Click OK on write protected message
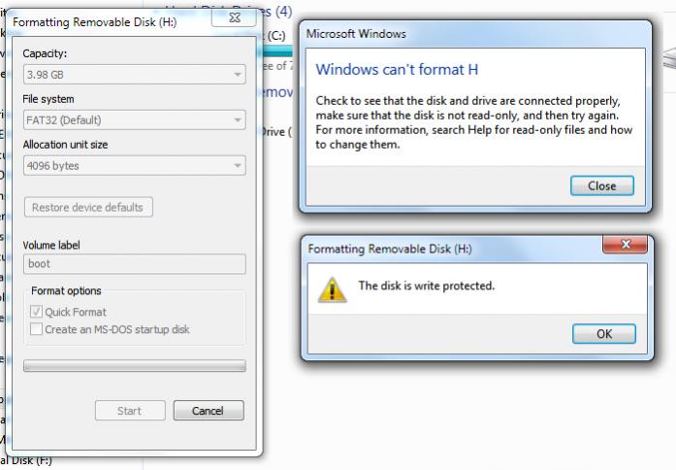676x470 pixels. 604,334
